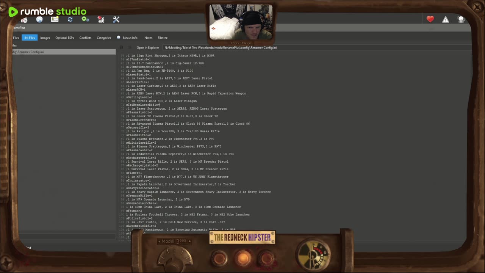Click the line 'sTriBeamLaserRifle='
485x273 pixels.
tap(143, 105)
